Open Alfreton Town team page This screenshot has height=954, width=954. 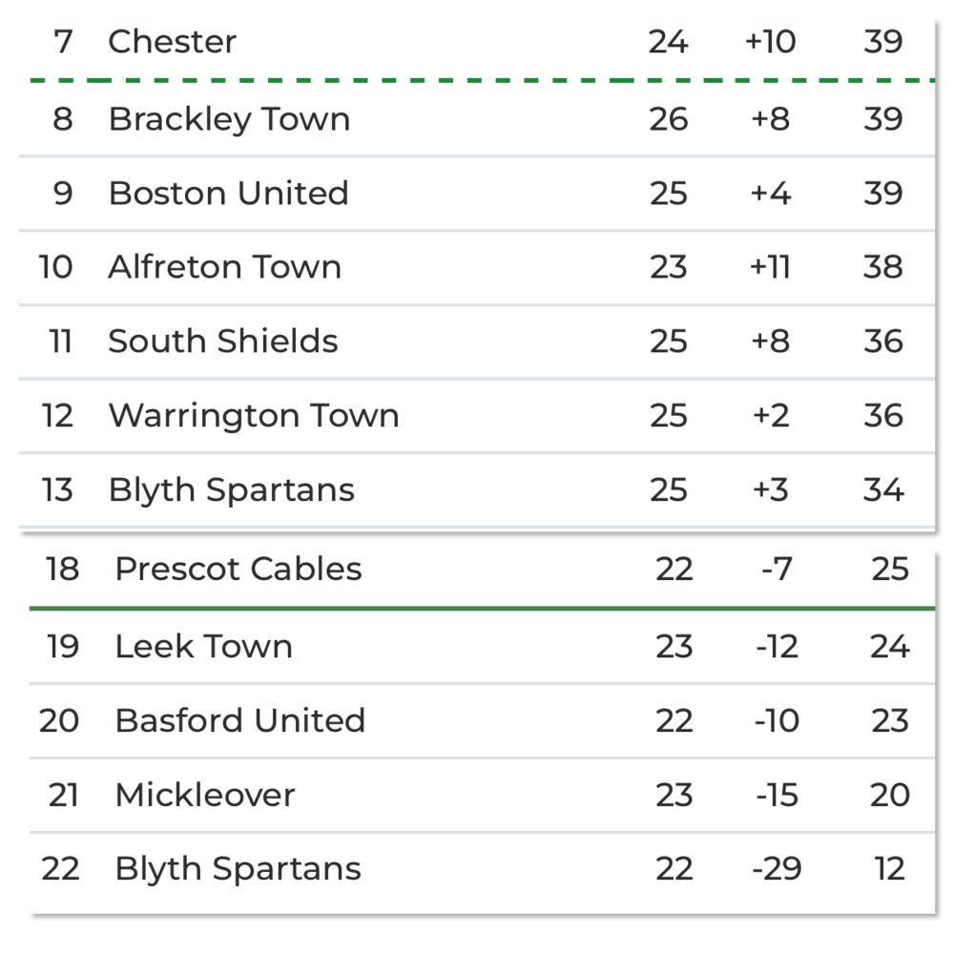pos(224,267)
